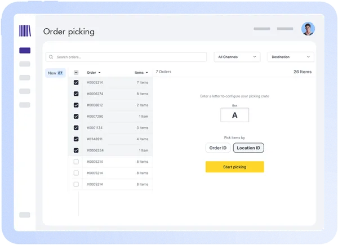Click order number #0001134
This screenshot has height=245, width=338.
(95, 128)
